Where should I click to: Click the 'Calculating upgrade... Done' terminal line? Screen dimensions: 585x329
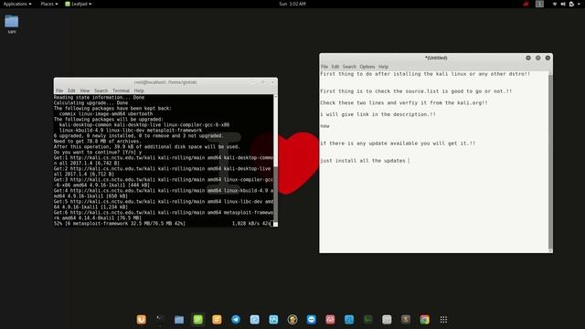pyautogui.click(x=90, y=102)
